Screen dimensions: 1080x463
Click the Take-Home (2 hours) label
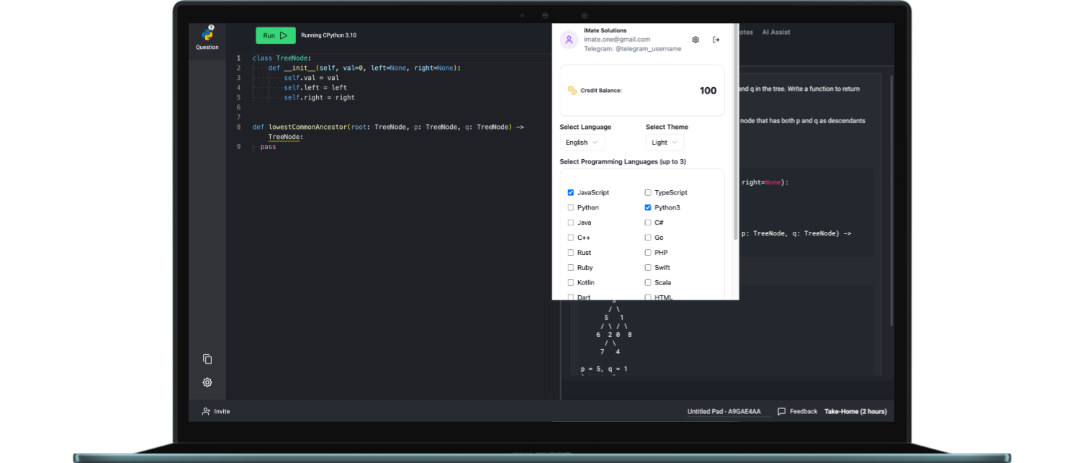855,412
